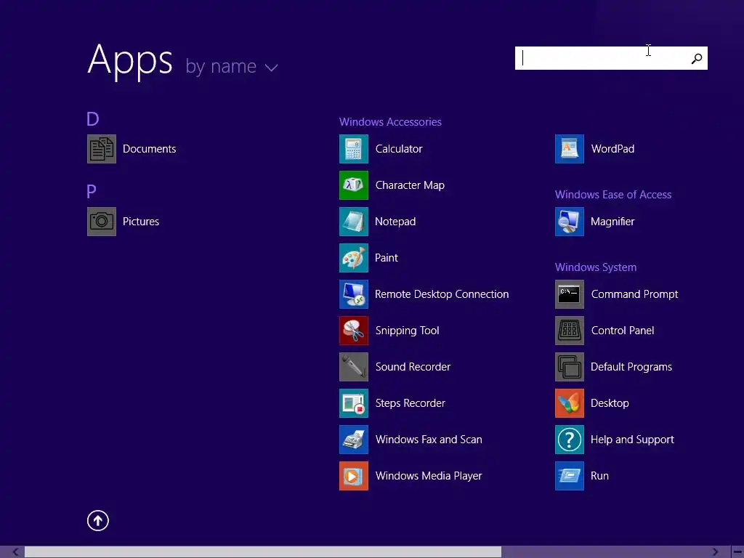Image resolution: width=744 pixels, height=558 pixels.
Task: Click the 'Windows Ease of Access' heading
Action: (613, 195)
